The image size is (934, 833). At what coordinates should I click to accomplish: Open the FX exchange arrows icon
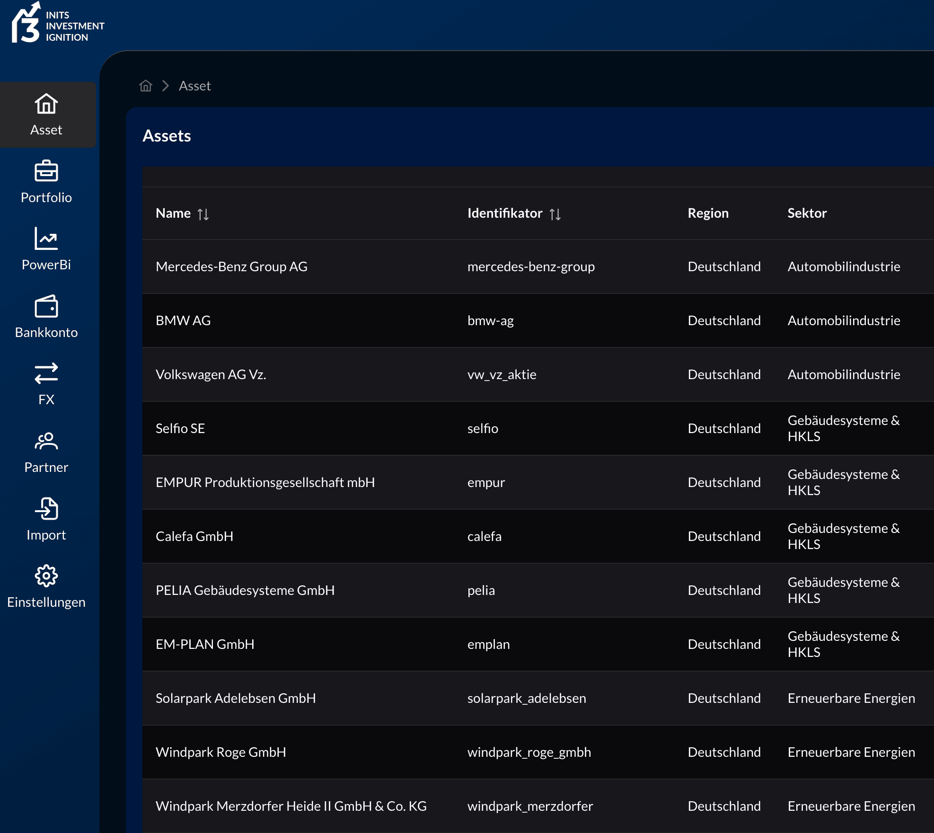[46, 374]
